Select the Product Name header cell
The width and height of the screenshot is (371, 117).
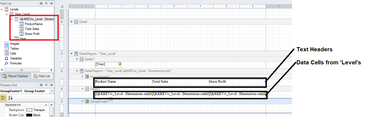click(x=123, y=83)
